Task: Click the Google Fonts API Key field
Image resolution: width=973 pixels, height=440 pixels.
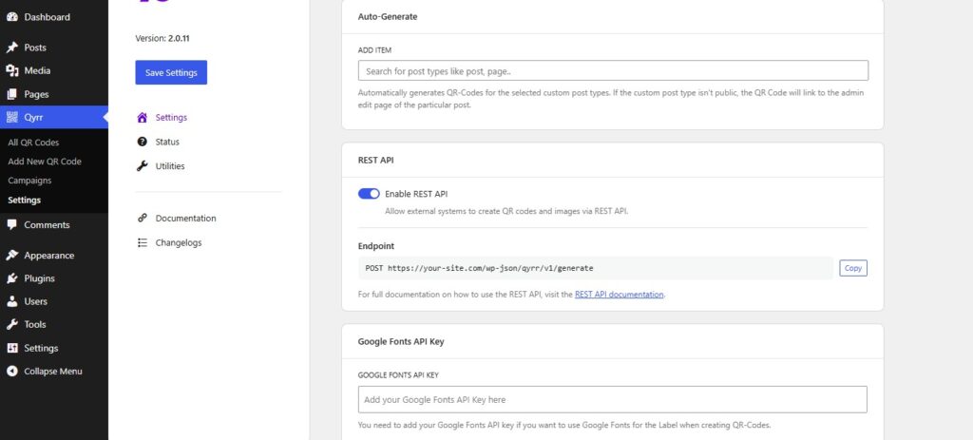Action: tap(613, 400)
